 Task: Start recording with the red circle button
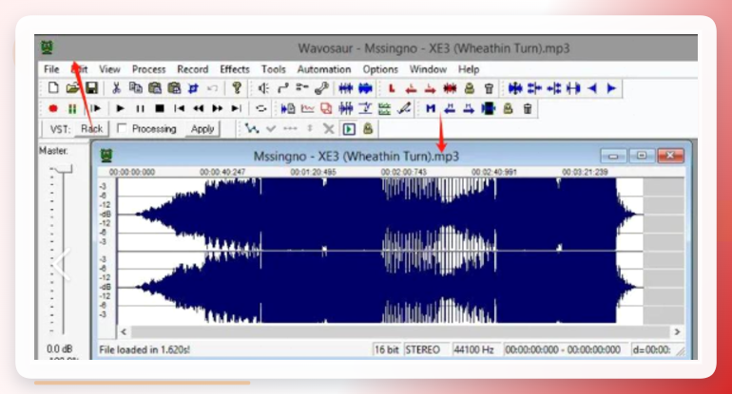click(x=53, y=108)
